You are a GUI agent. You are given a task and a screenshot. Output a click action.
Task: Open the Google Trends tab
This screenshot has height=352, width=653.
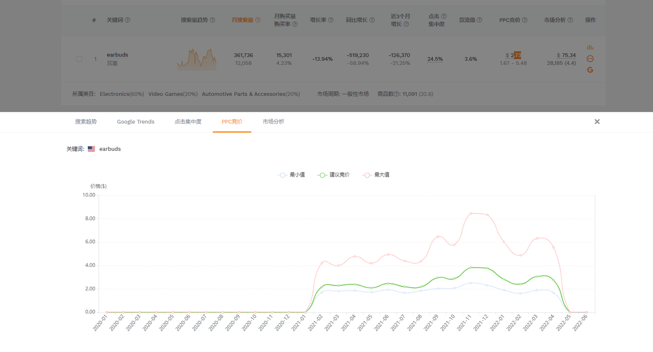tap(135, 122)
